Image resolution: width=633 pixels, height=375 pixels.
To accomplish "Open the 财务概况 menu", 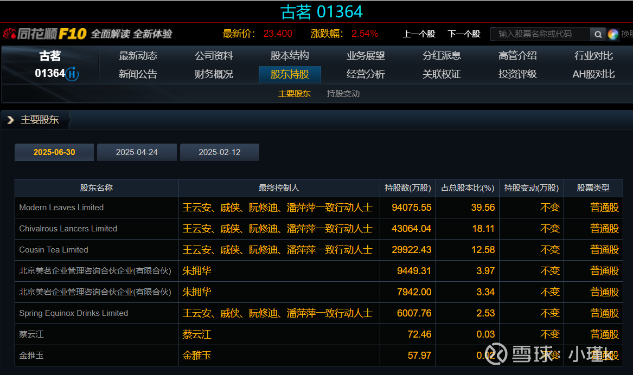I will coord(214,74).
